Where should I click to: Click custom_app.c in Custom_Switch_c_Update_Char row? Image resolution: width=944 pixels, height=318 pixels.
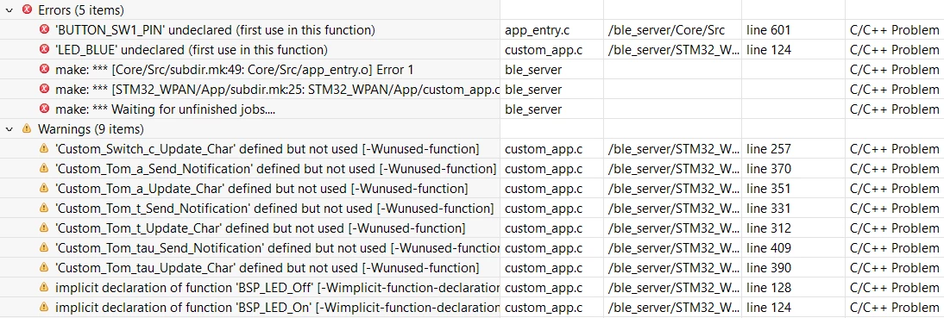click(543, 148)
